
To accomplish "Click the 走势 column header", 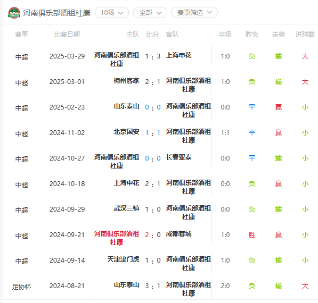I will pos(279,35).
